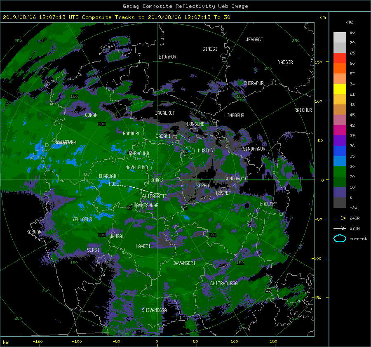Image resolution: width=371 pixels, height=347 pixels.
Task: Click the RAICHUR city label
Action: (x=303, y=110)
